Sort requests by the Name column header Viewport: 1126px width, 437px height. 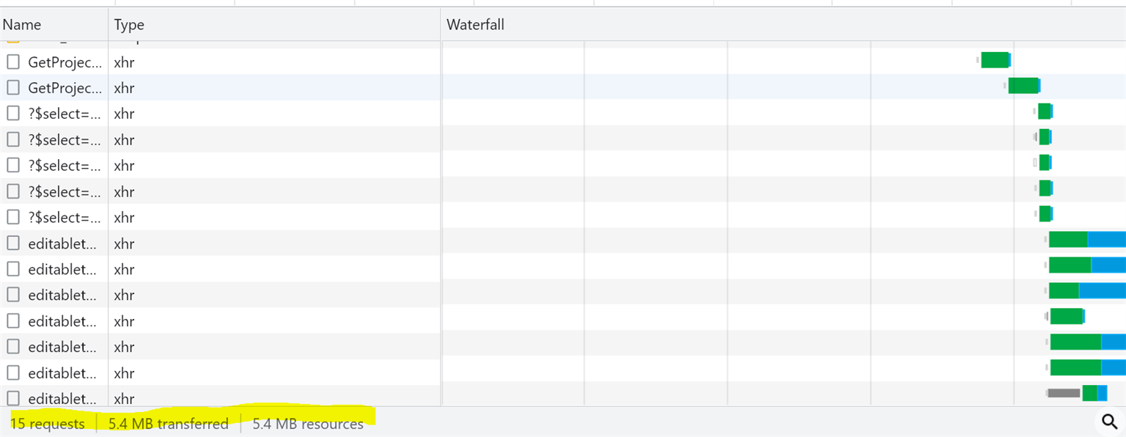click(x=22, y=25)
